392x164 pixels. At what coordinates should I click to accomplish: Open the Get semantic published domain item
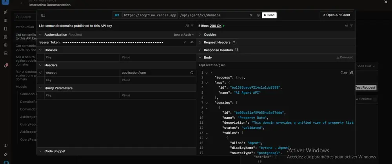(26, 48)
